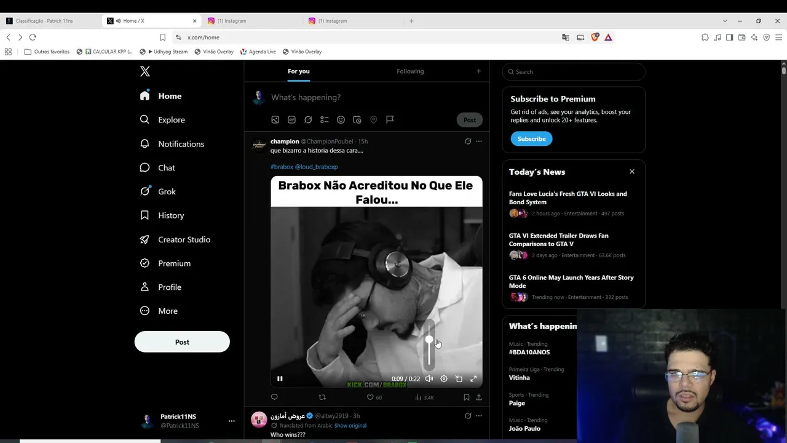The image size is (787, 443).
Task: Repost champion's post
Action: coord(322,397)
